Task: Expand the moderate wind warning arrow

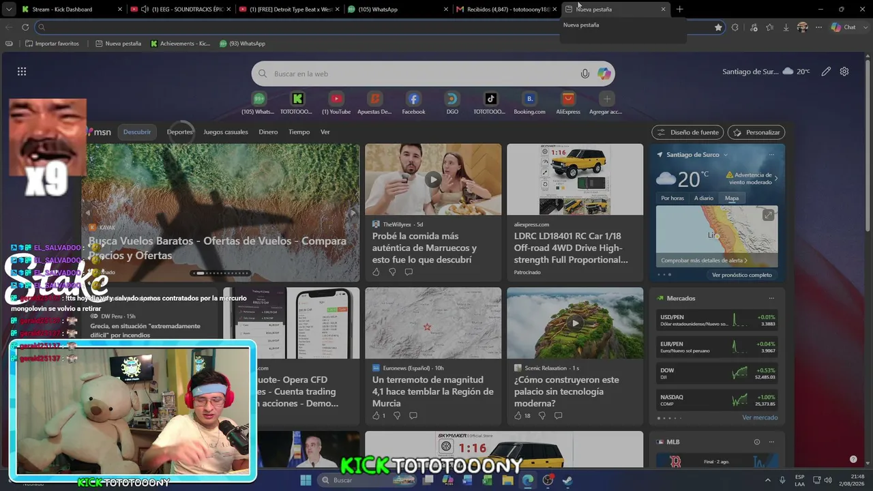Action: 775,179
